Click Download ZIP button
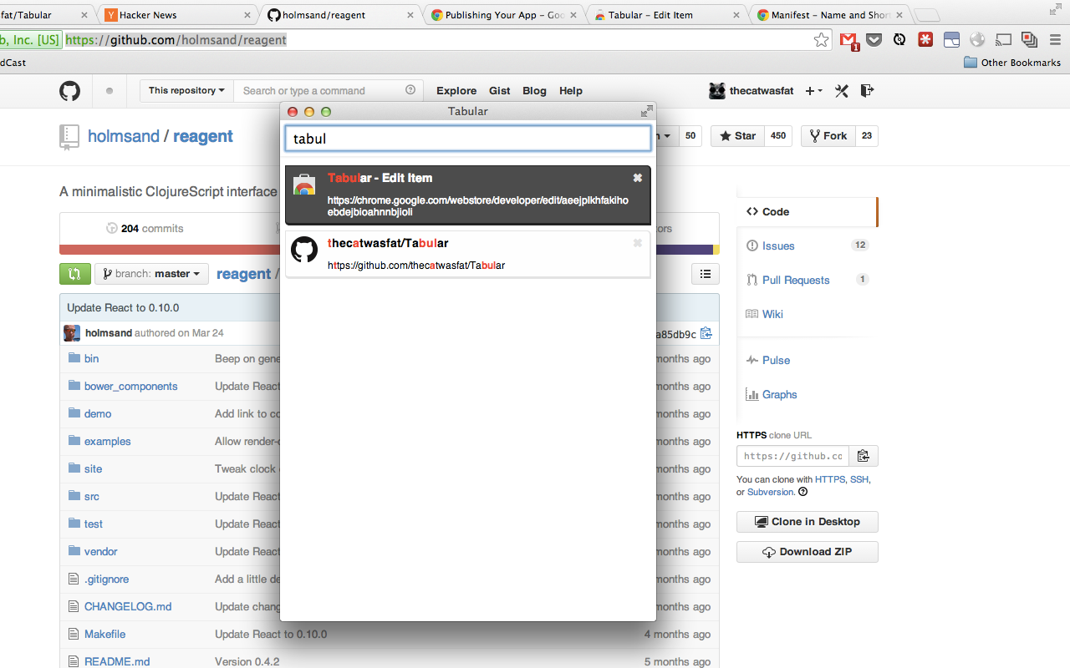The width and height of the screenshot is (1070, 668). point(808,552)
